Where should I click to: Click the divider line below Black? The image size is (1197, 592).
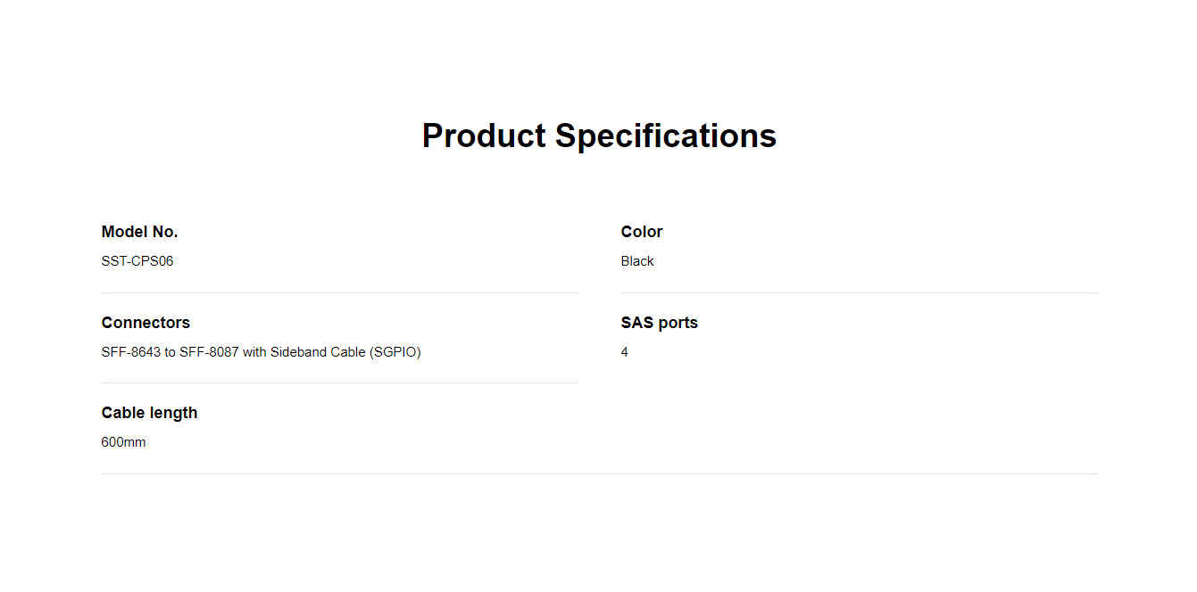click(x=860, y=292)
